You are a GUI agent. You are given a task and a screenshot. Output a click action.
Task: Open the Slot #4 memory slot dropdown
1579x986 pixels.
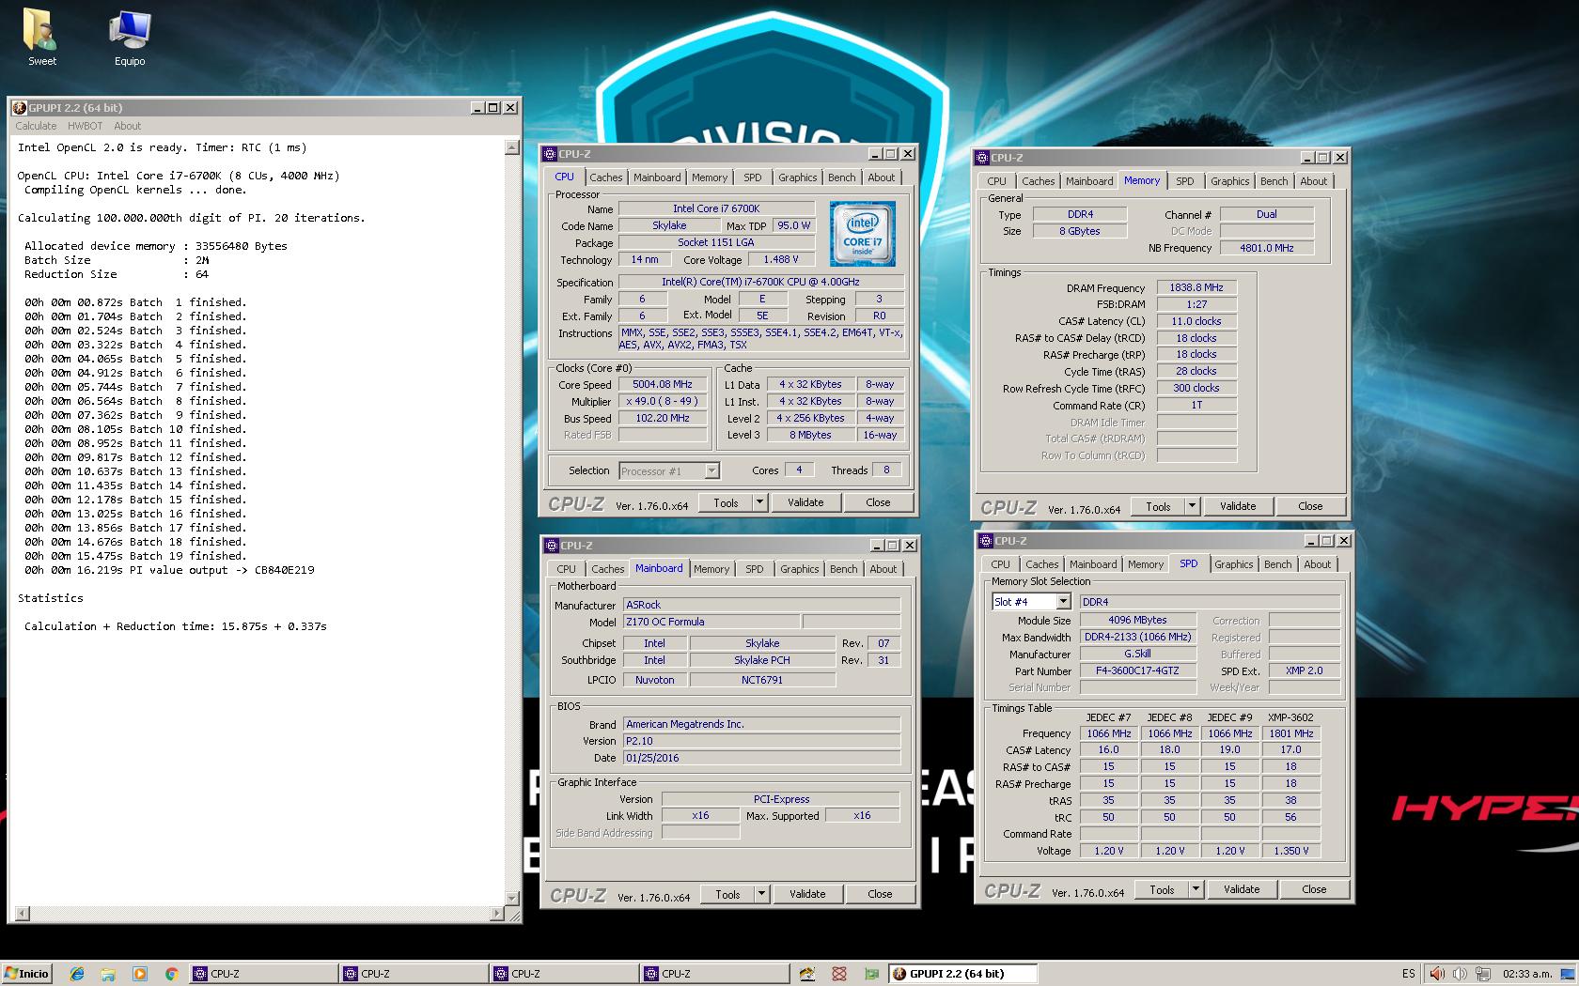(1063, 602)
